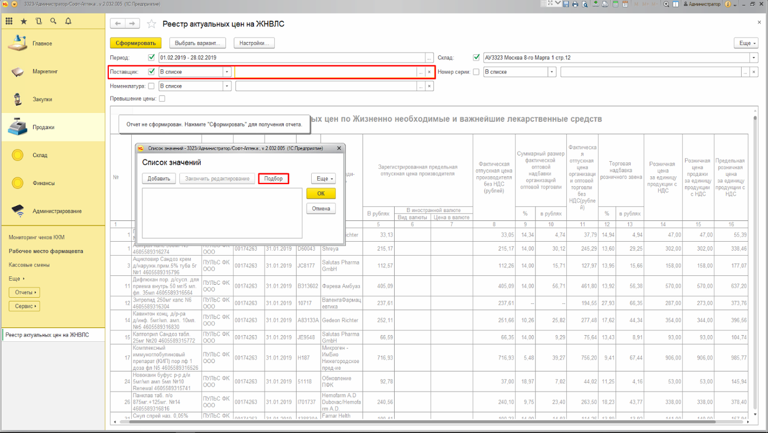Click the print icon in the title bar
The image size is (768, 433).
tap(576, 4)
